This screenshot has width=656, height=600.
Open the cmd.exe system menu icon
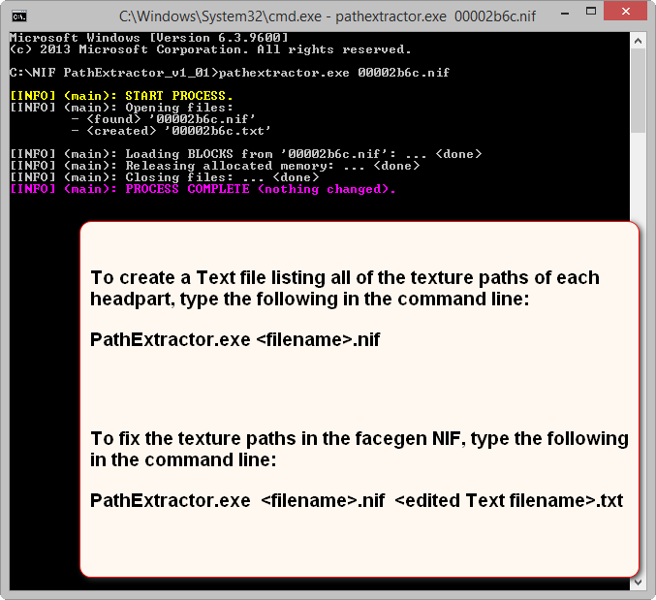[19, 16]
